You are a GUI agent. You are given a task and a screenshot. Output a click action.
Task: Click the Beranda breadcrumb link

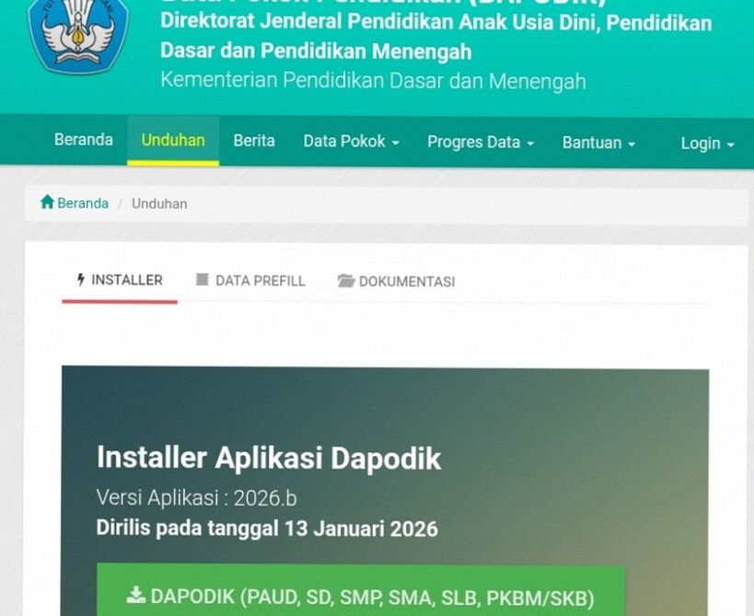coord(82,203)
